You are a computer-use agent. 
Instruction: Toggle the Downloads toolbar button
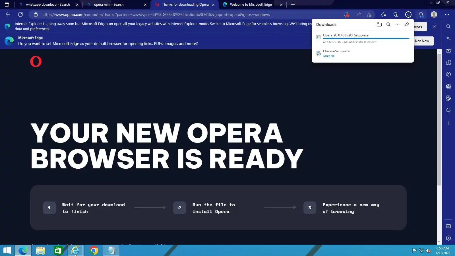tap(408, 15)
